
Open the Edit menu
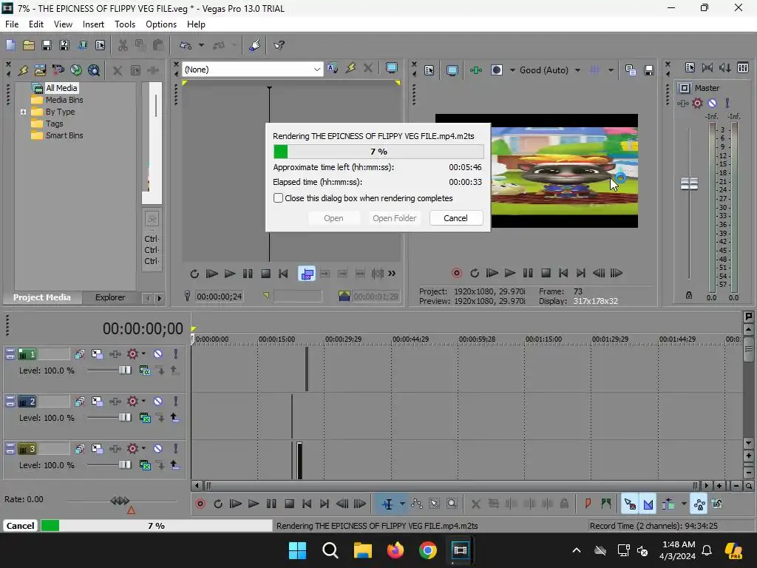35,24
